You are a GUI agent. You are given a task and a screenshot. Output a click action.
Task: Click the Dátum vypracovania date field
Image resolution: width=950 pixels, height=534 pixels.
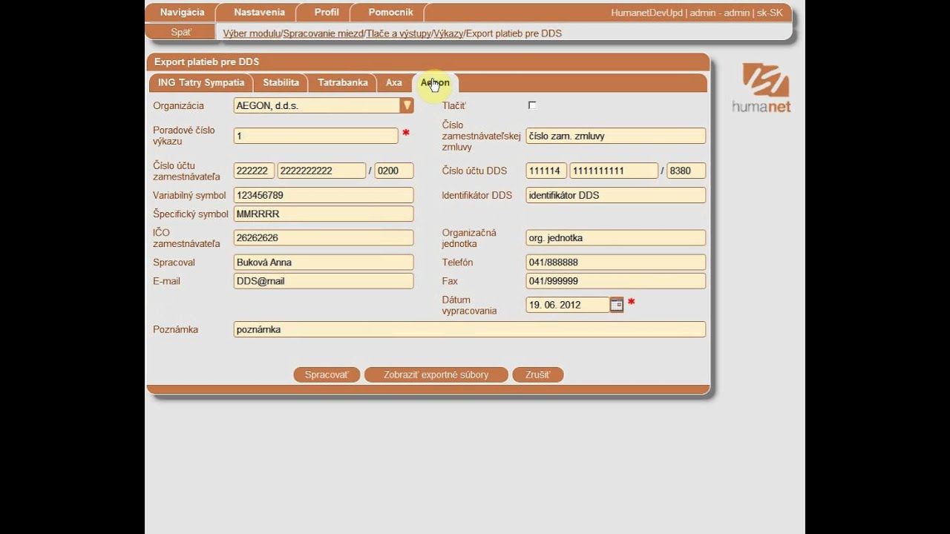[568, 305]
